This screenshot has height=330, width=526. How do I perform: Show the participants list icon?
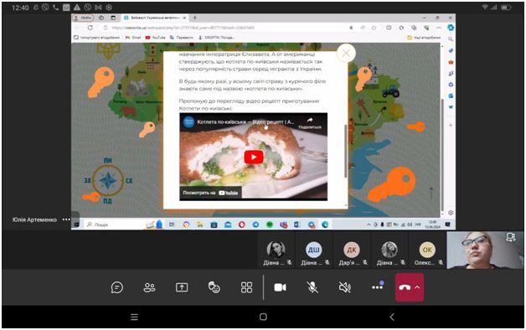[149, 287]
